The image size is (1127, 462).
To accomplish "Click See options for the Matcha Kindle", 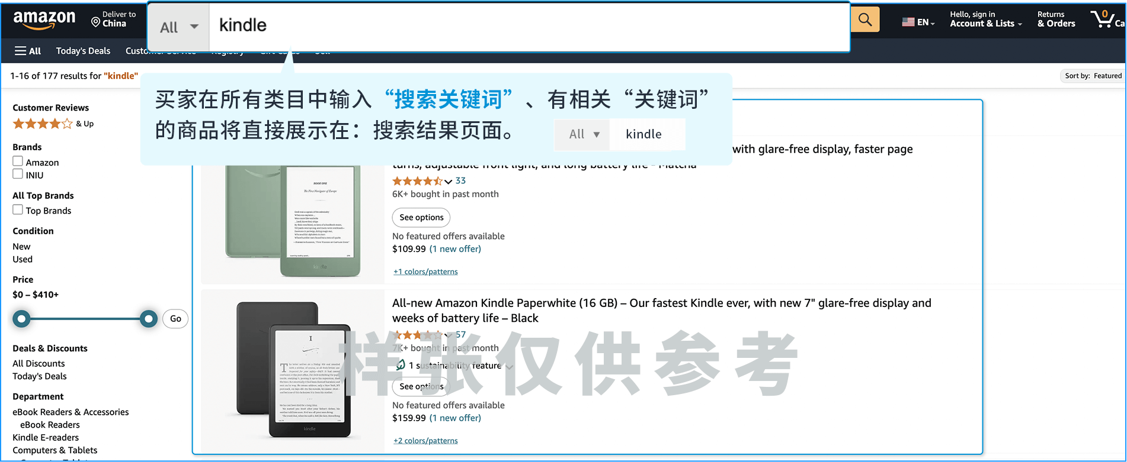I will pyautogui.click(x=421, y=217).
